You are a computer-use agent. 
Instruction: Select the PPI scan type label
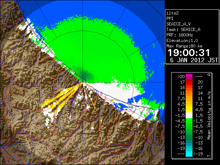point(170,19)
